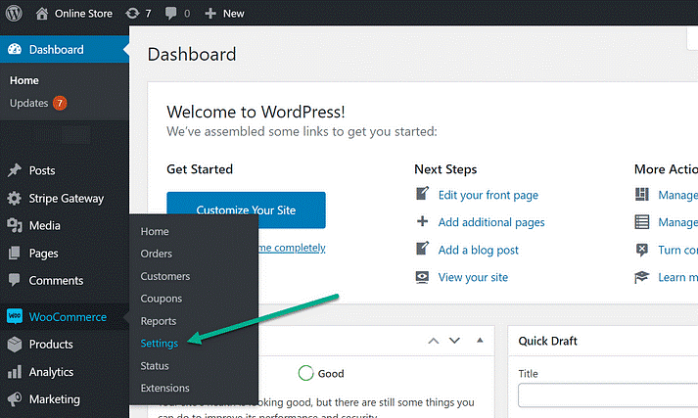Move Site Health panel up arrow
698x418 pixels.
[433, 341]
